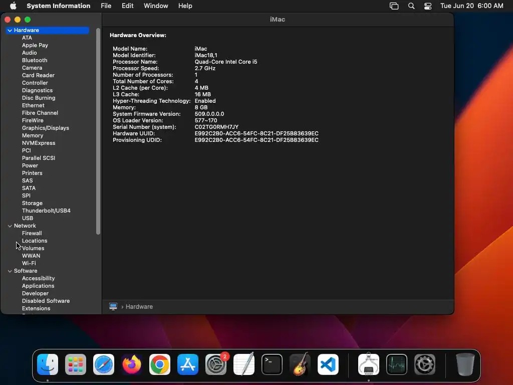Select NVMExpress in the sidebar
This screenshot has height=385, width=513.
(39, 143)
